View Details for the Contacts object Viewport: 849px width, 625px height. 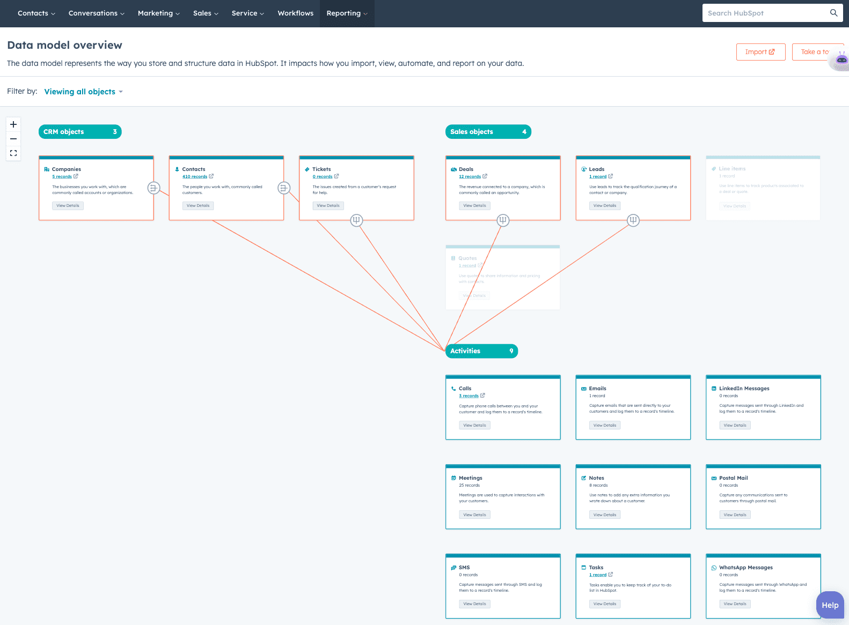click(x=198, y=206)
